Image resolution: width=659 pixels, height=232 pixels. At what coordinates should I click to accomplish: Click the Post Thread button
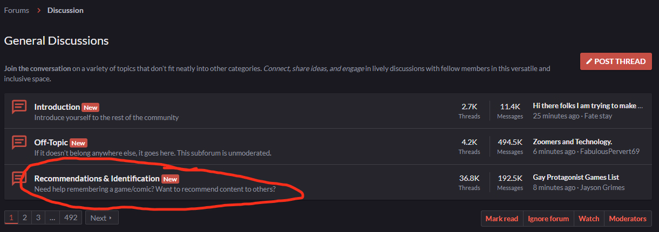click(x=616, y=61)
